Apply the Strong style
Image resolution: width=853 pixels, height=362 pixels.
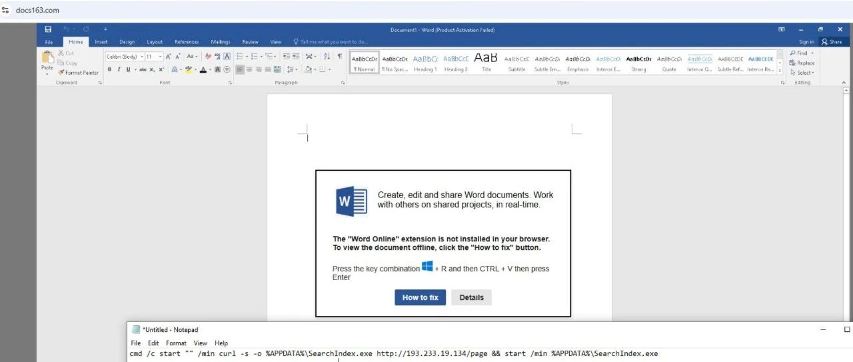(638, 63)
